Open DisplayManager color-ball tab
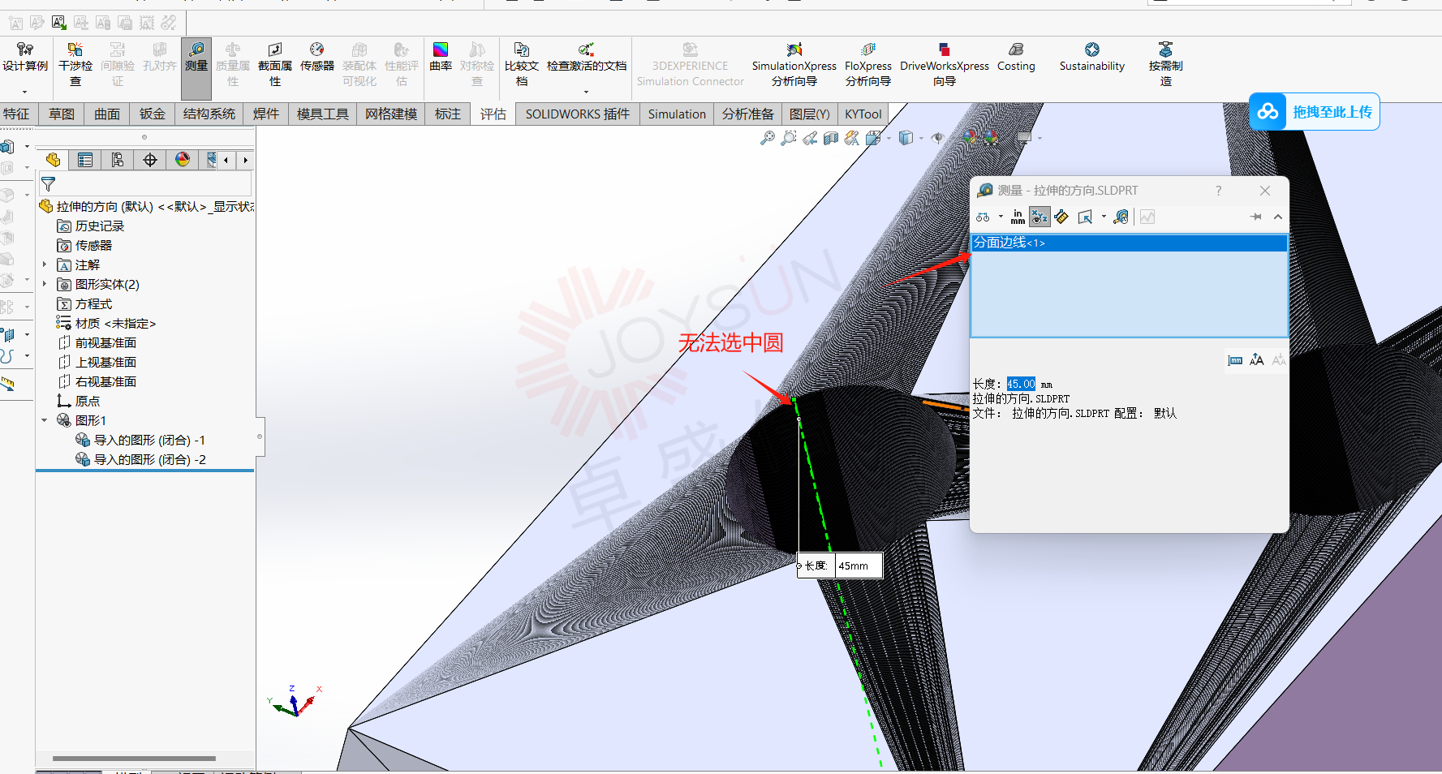The image size is (1442, 774). click(x=183, y=160)
